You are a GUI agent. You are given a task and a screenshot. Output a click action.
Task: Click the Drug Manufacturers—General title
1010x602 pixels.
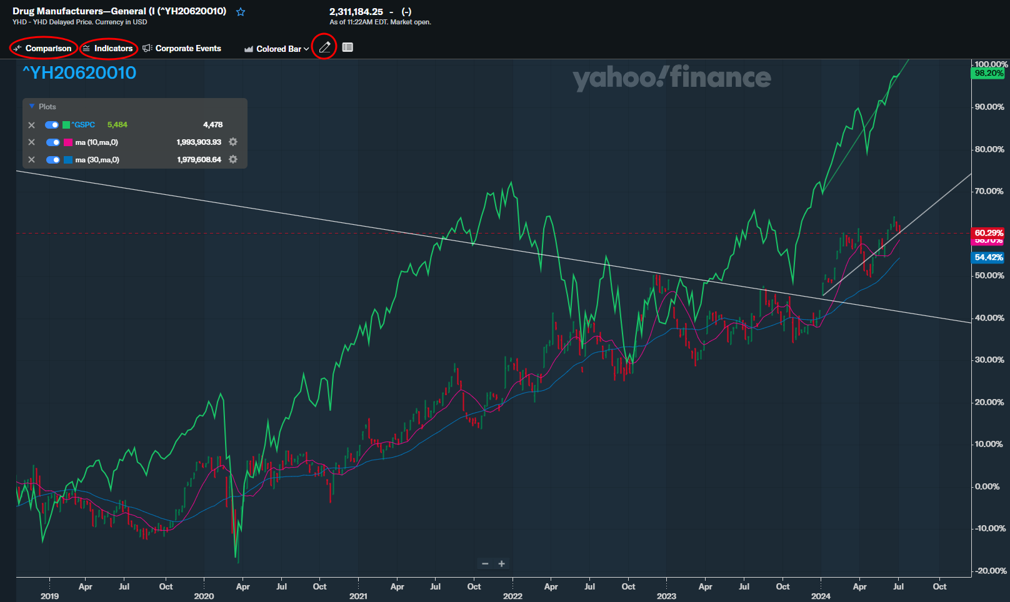119,11
